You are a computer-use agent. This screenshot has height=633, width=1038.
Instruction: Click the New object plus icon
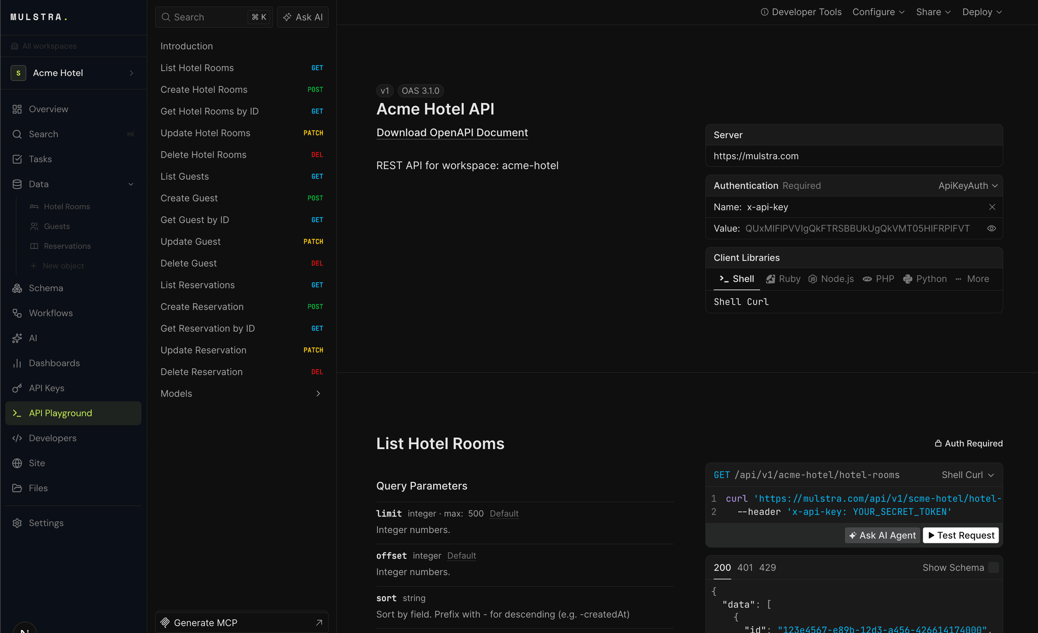(34, 266)
